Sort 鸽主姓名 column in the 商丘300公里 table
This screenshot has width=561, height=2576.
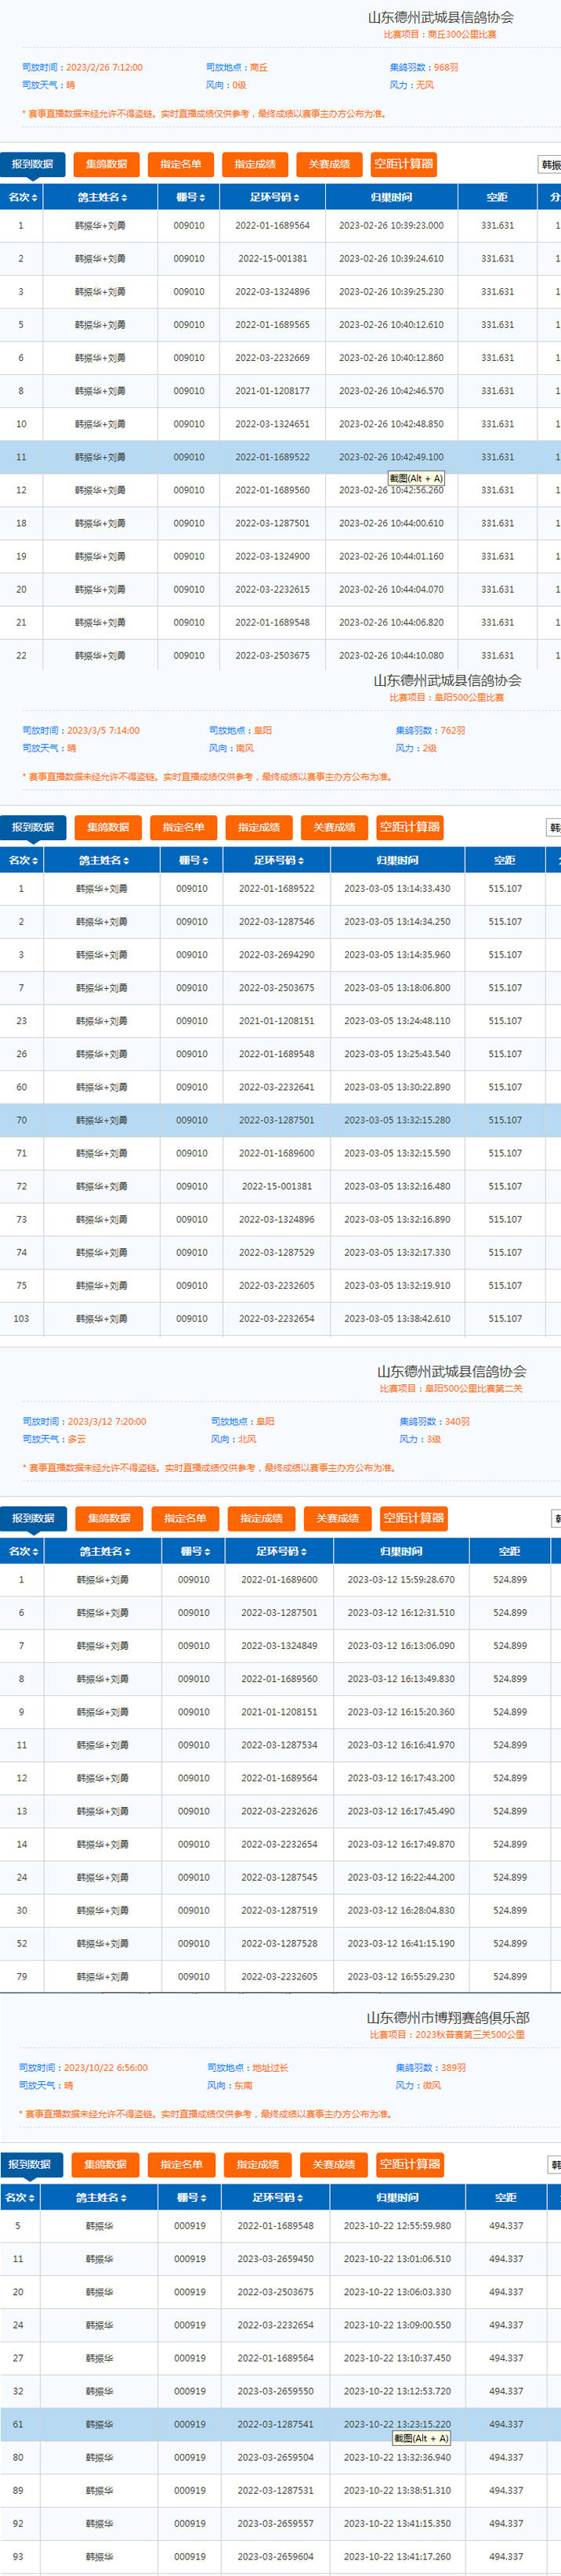tap(102, 197)
